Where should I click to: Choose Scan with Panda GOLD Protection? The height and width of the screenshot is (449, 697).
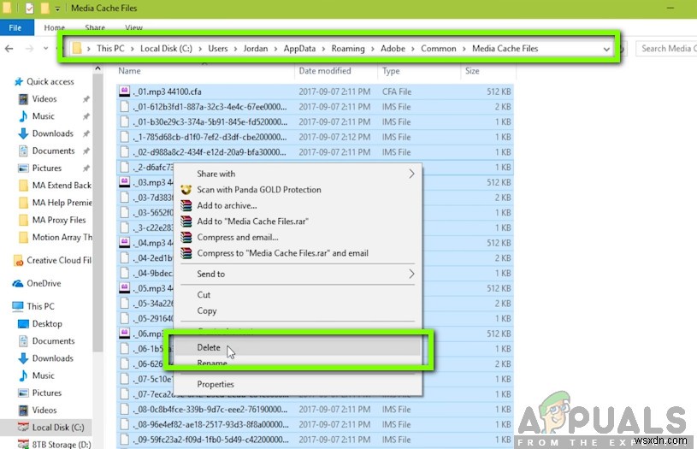[x=298, y=190]
